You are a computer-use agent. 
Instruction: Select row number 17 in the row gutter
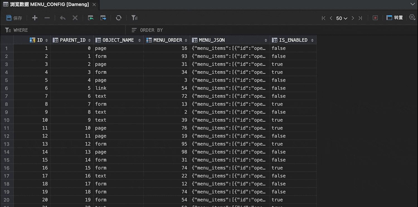(x=7, y=176)
